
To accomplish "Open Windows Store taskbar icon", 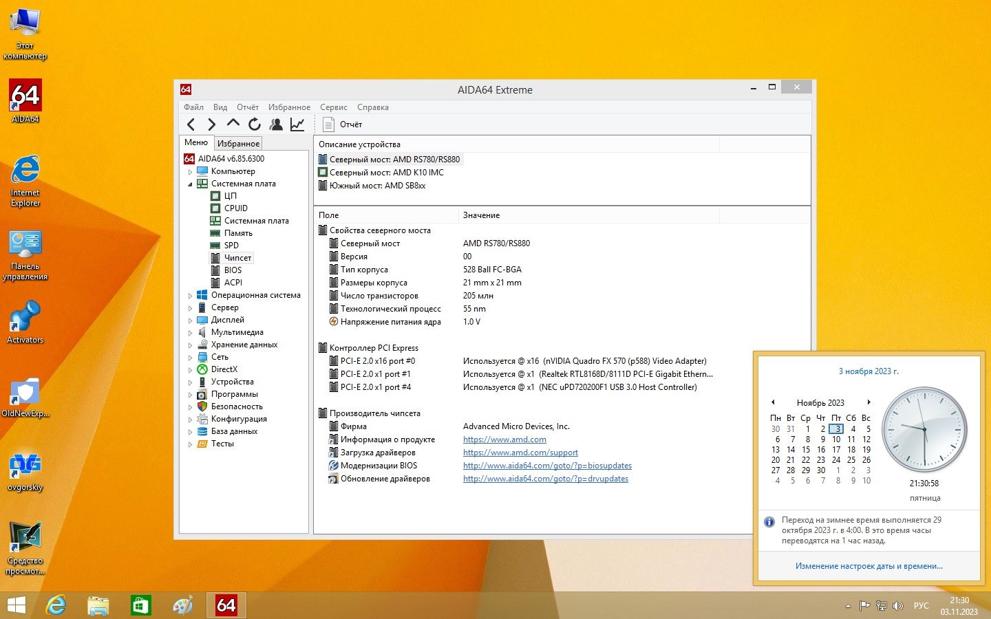I will coord(140,605).
